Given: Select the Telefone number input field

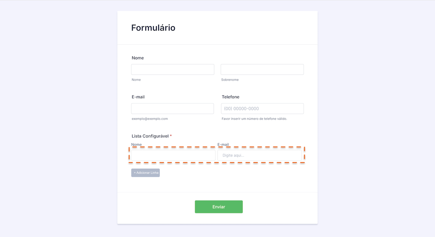Looking at the screenshot, I should coord(262,109).
